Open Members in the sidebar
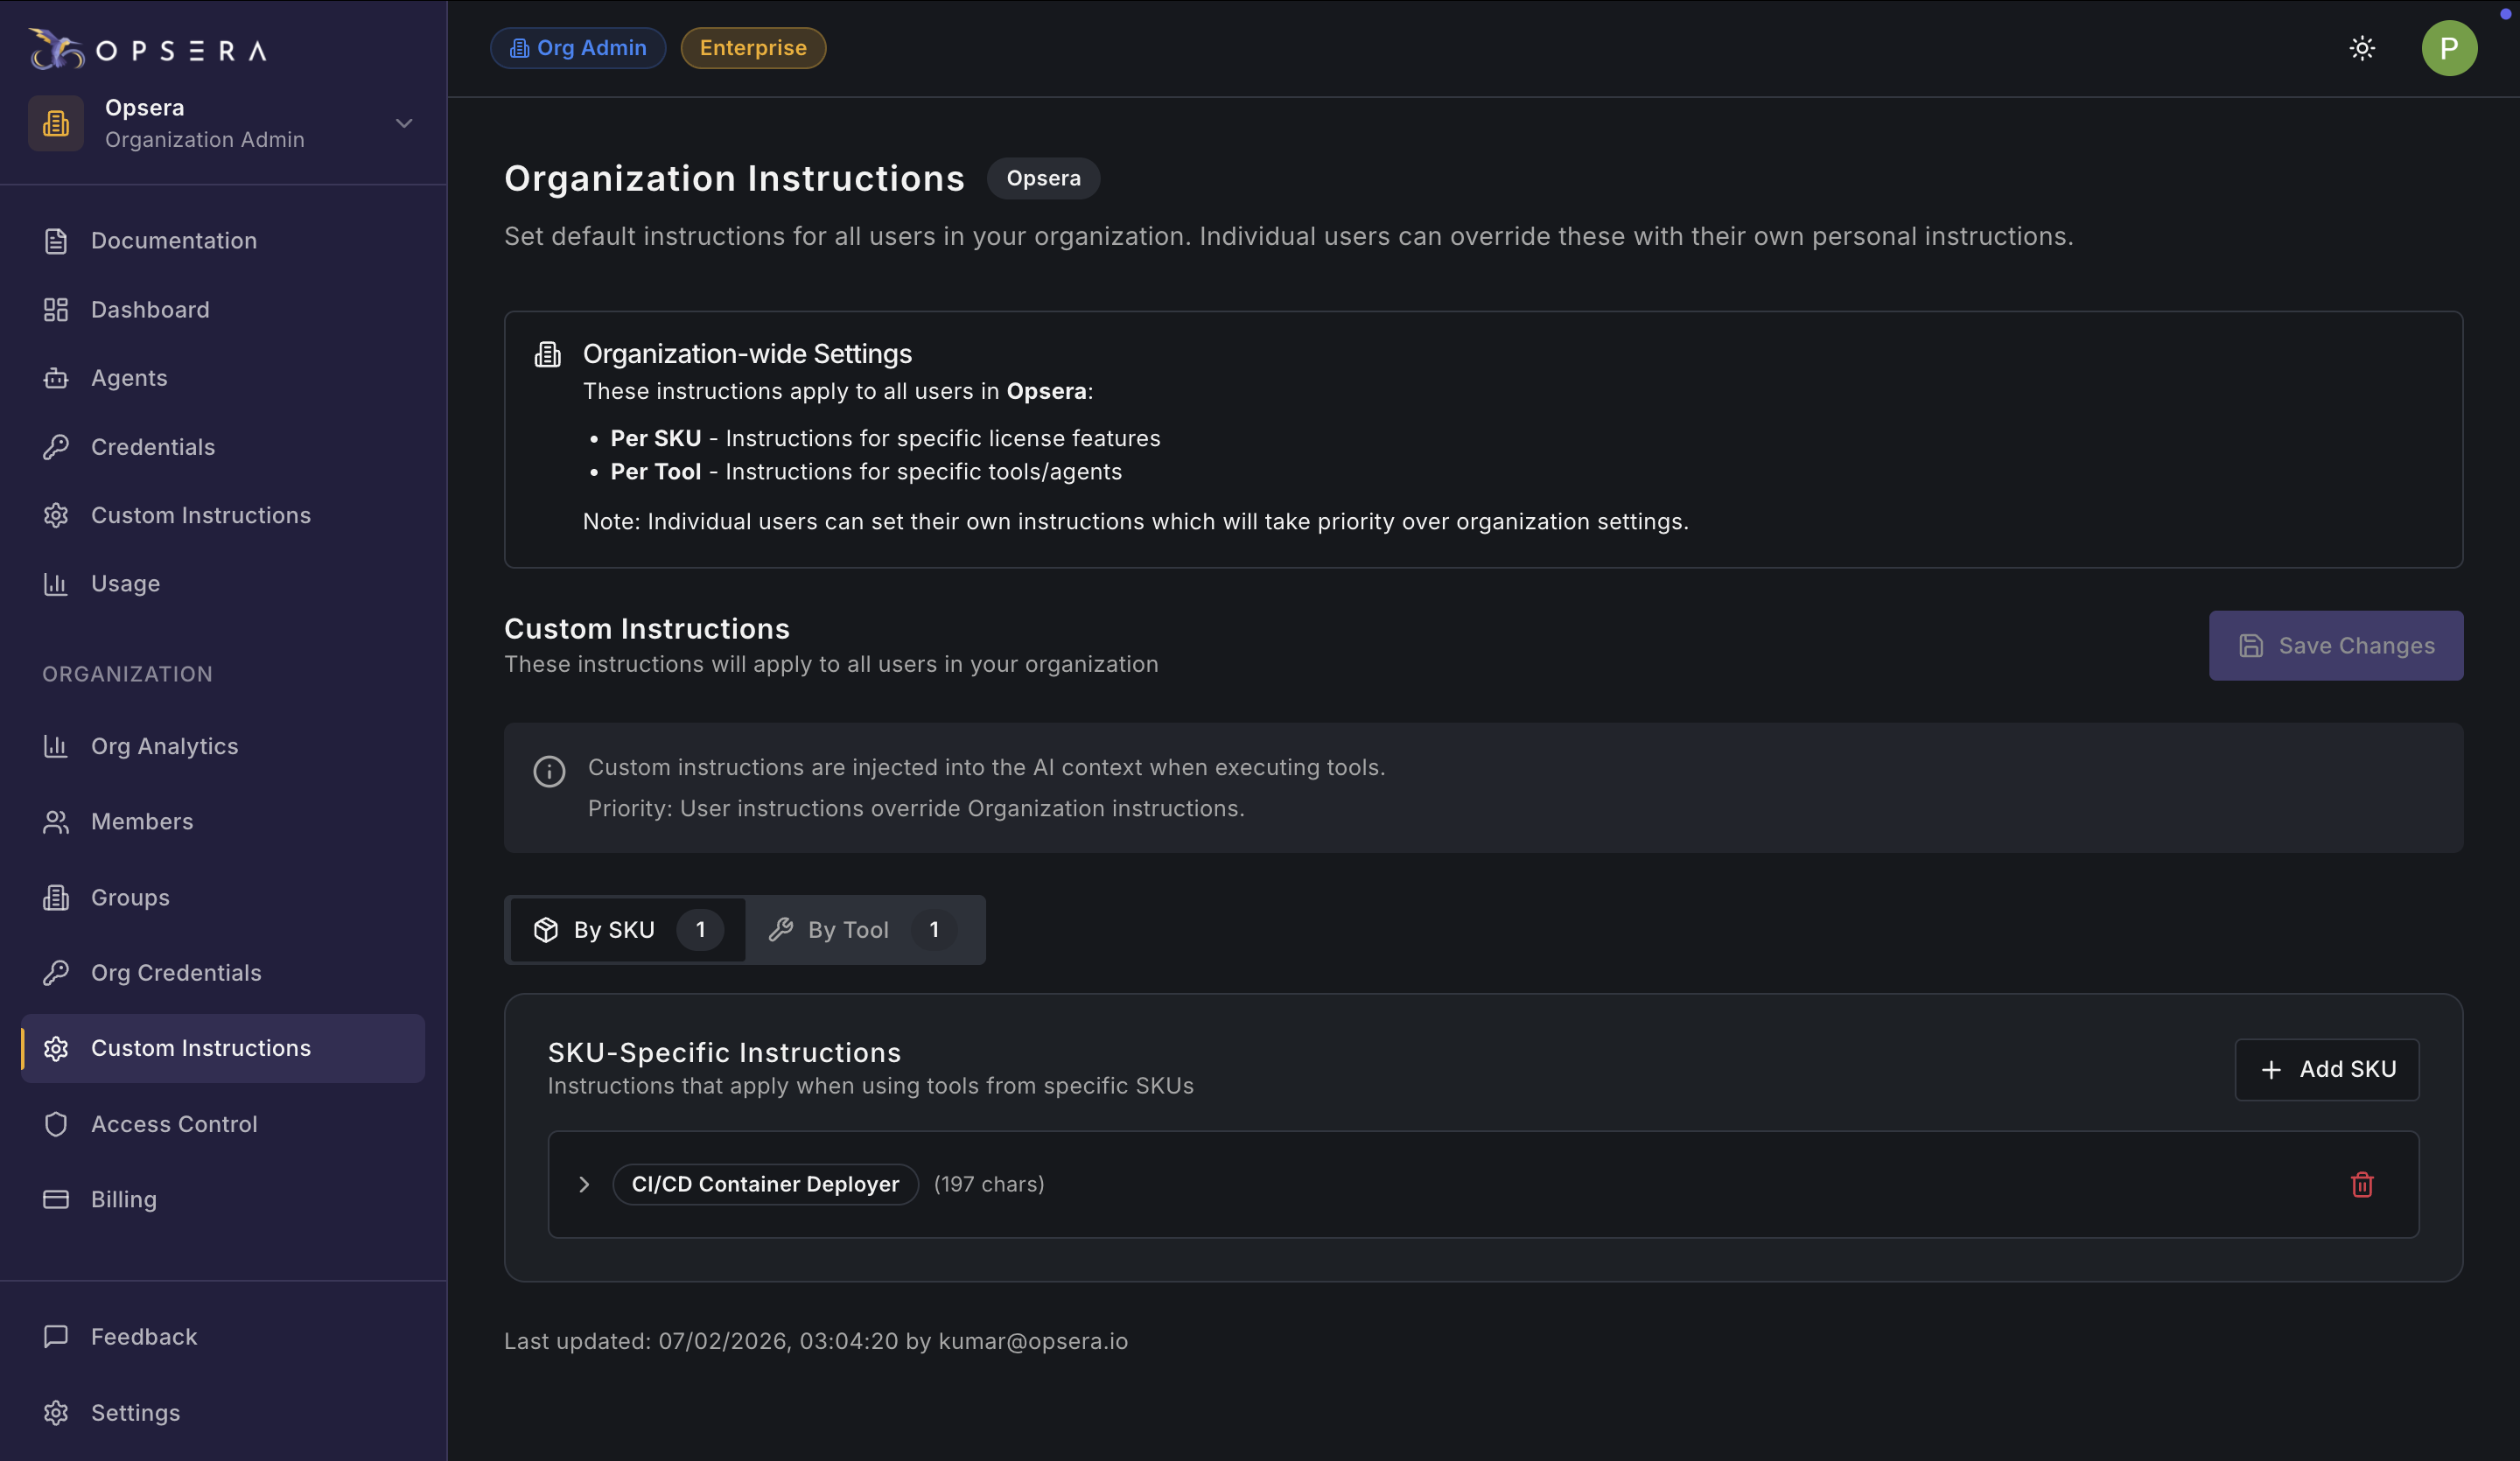Screen dimensions: 2520x1461 141,821
